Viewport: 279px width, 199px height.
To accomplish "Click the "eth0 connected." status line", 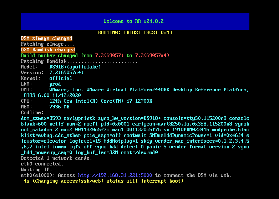I will click(x=42, y=164).
